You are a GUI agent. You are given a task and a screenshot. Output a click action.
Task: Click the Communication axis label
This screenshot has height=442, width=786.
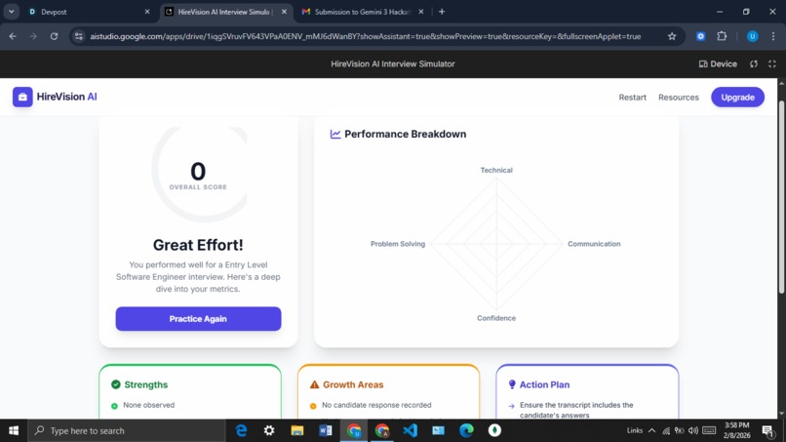click(x=594, y=244)
